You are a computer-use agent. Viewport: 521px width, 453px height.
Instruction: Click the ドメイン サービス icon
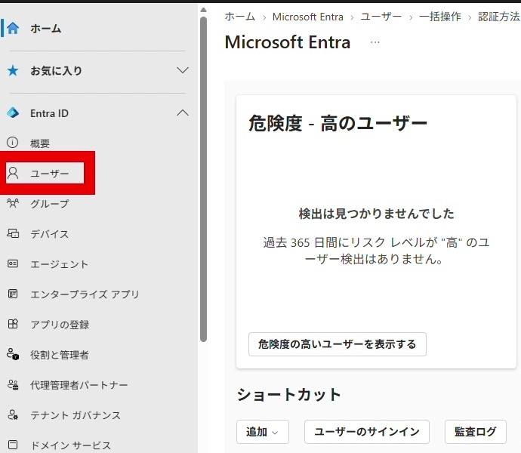pos(13,445)
